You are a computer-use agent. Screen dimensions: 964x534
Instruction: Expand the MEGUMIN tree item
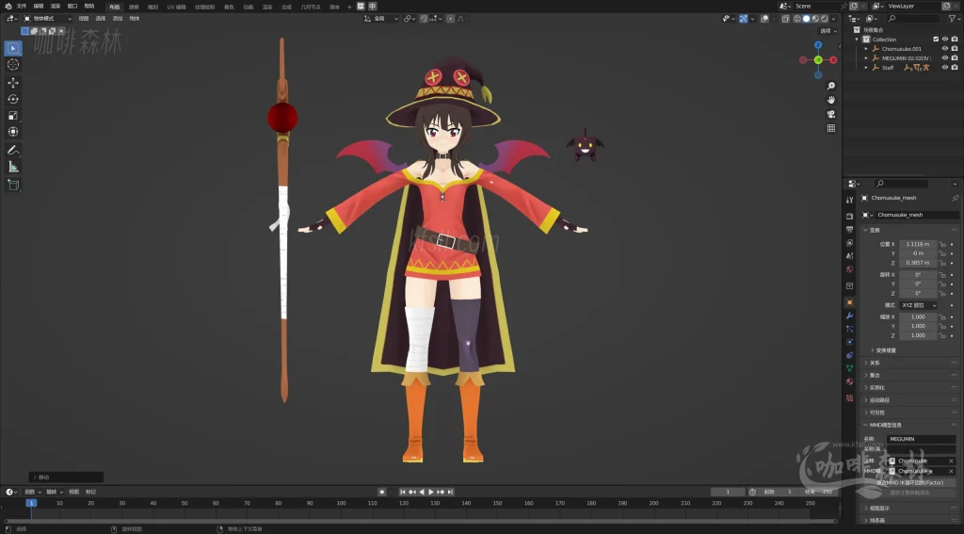[x=866, y=57]
